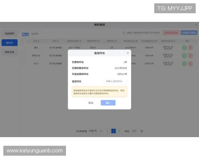
Task: Click the account cell 182****8542
Action: click(74, 48)
